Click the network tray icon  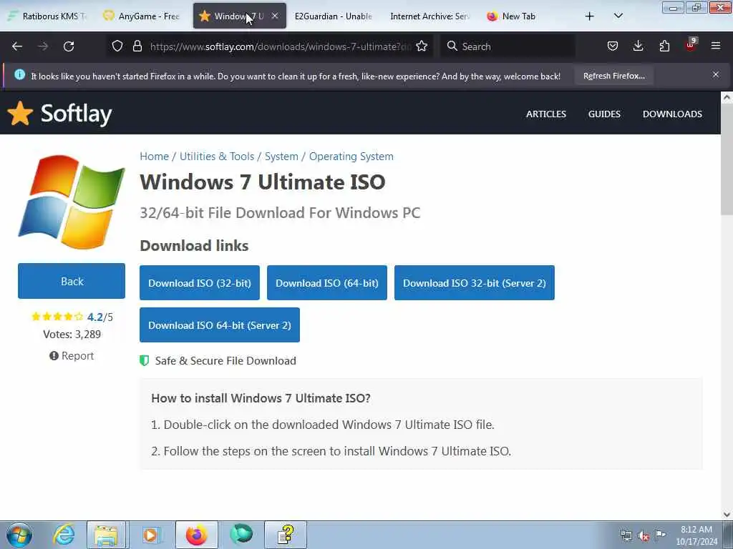[x=626, y=535]
